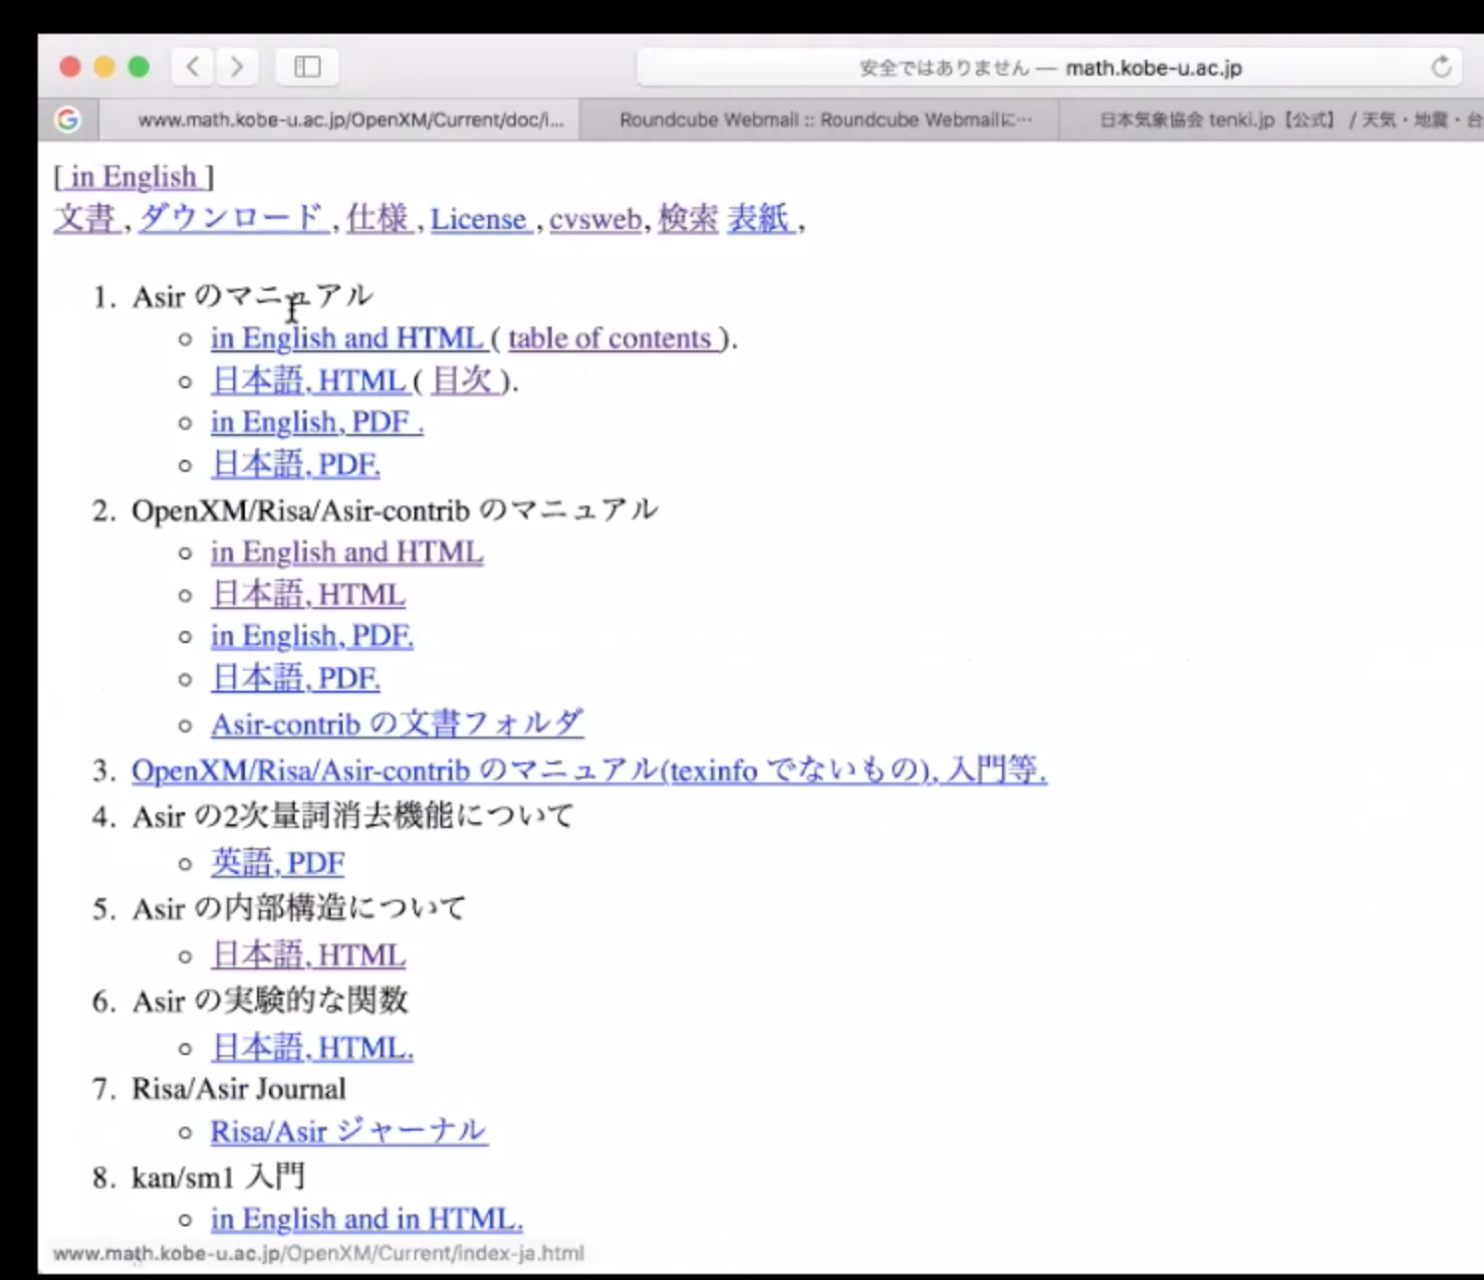The image size is (1484, 1280).
Task: Open the ダウンロード link
Action: pos(233,218)
